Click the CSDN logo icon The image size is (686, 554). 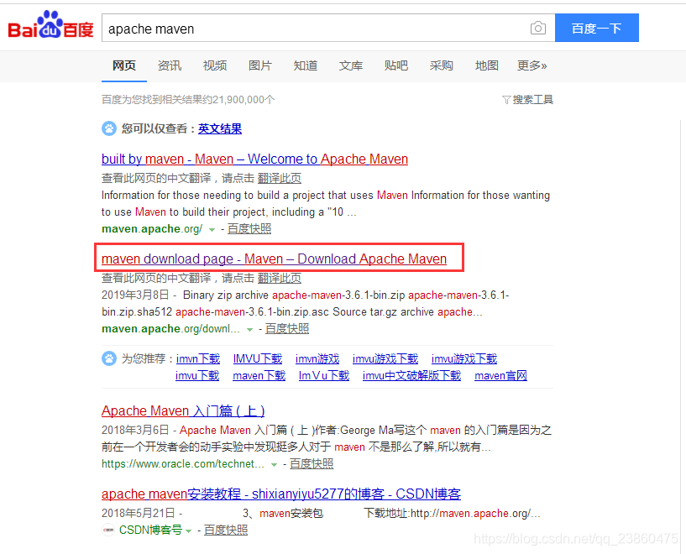108,530
